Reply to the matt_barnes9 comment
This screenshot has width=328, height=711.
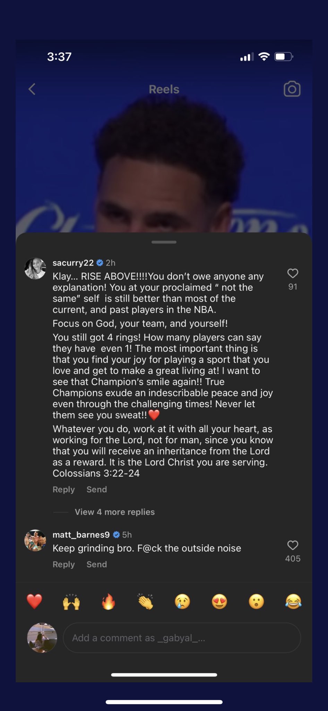pyautogui.click(x=63, y=564)
